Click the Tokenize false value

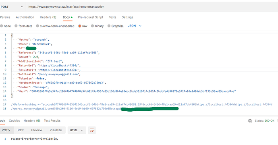tap(40, 79)
